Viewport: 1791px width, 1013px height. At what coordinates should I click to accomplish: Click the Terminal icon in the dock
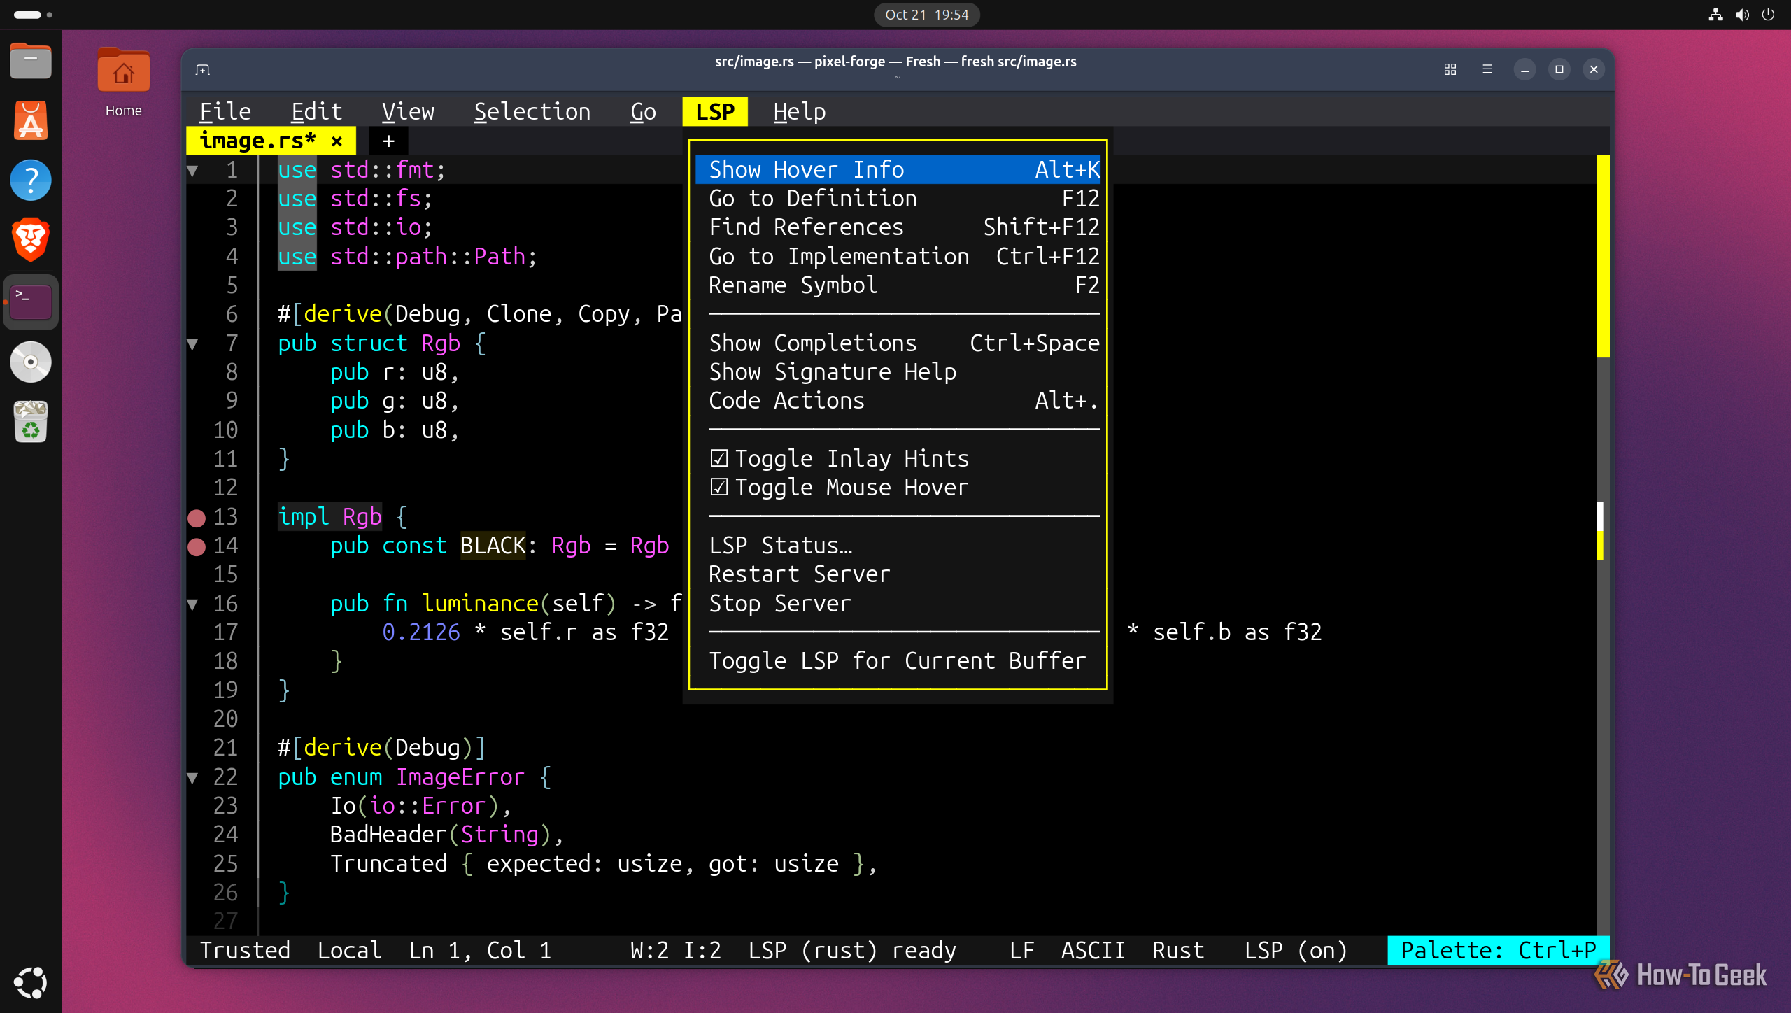coord(31,302)
